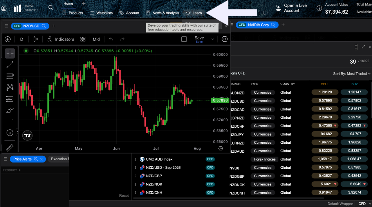Select the trend line tool

pyautogui.click(x=10, y=64)
